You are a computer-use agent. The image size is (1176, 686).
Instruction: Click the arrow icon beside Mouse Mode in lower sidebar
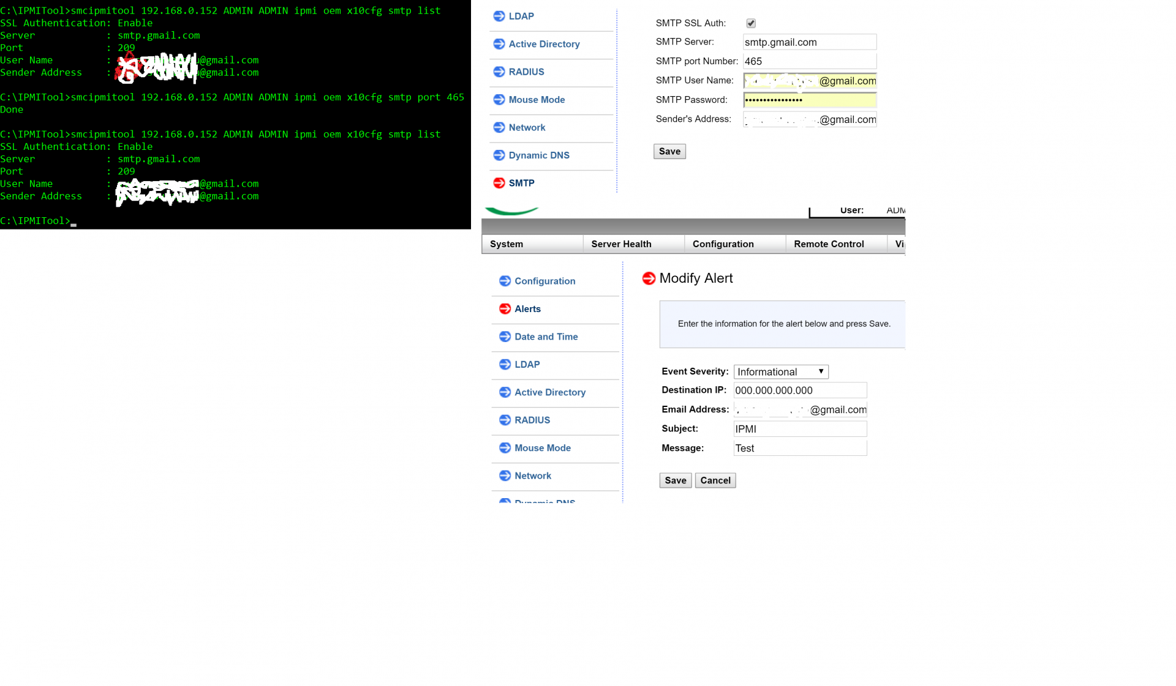(x=505, y=448)
